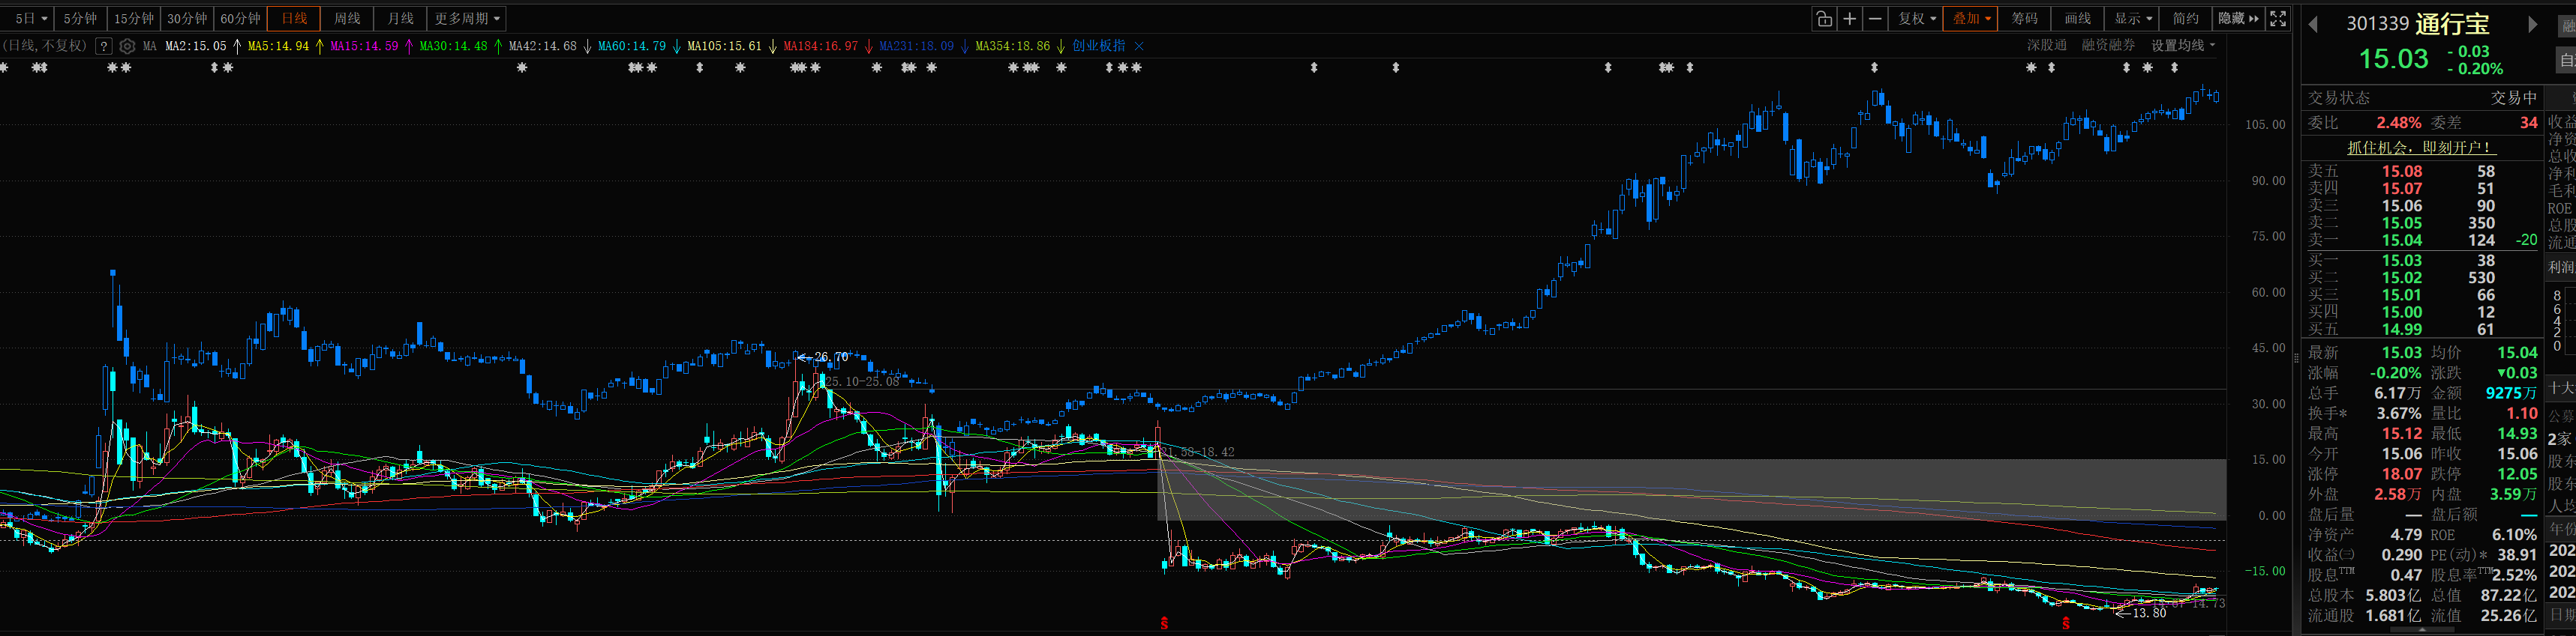Screen dimensions: 2576x636
Task: Remove the 创业板指 overlay with X
Action: [1138, 46]
